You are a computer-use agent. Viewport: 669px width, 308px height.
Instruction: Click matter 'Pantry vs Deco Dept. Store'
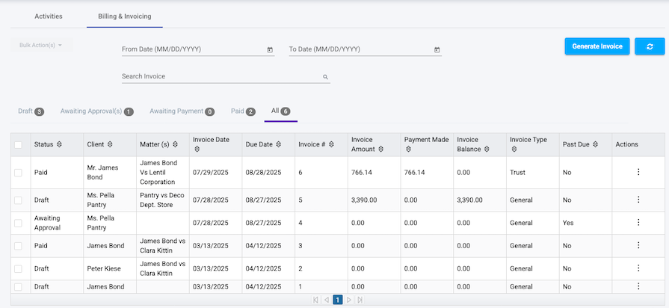point(162,200)
